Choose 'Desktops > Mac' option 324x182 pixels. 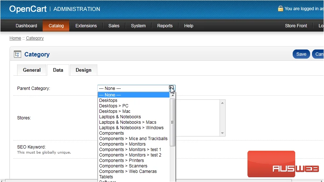133,111
